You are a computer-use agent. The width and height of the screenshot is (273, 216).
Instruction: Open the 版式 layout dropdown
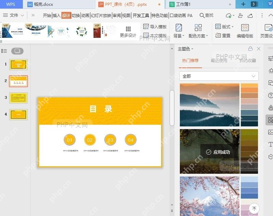pos(224,27)
